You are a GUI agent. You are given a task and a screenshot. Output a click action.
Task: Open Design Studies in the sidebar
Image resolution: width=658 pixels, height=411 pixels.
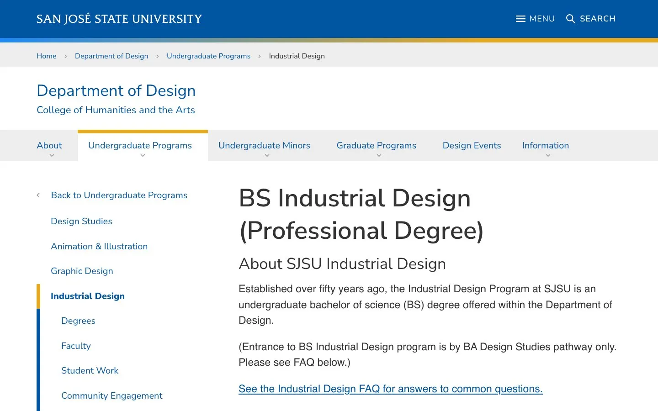tap(81, 221)
